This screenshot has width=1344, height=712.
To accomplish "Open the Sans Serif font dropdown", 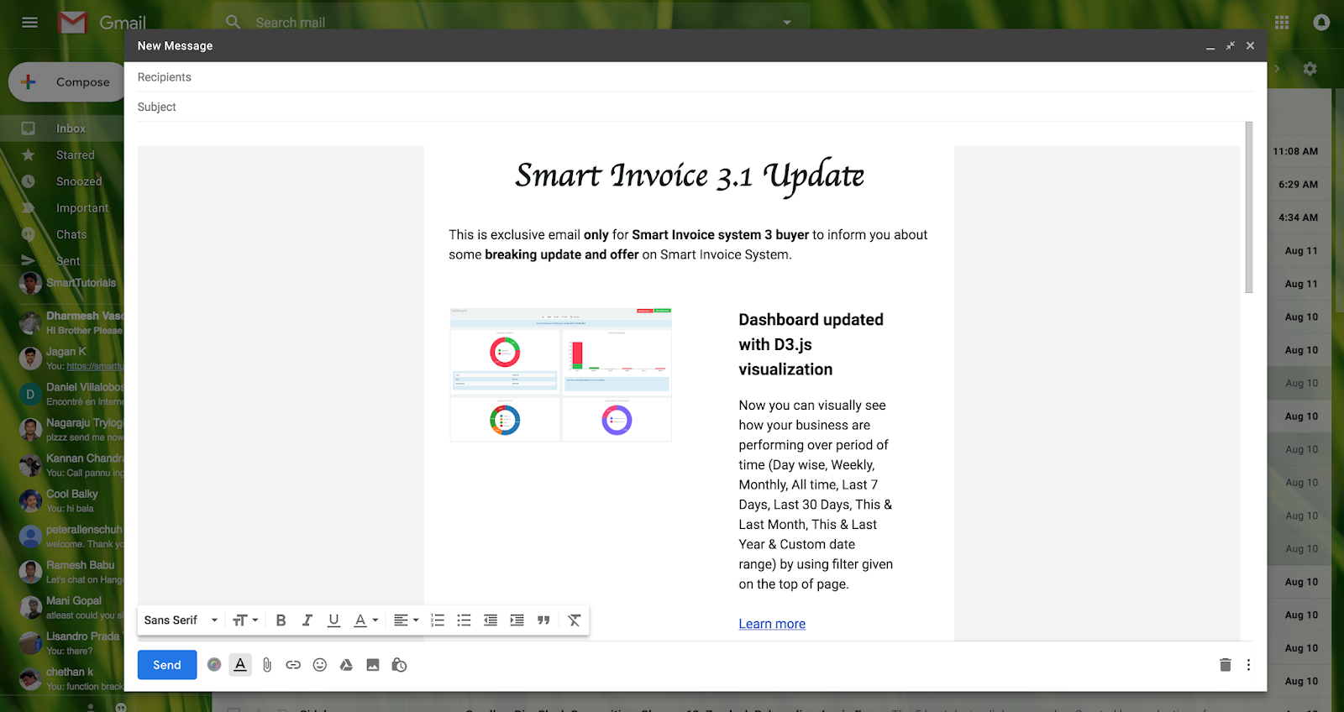I will [x=181, y=620].
